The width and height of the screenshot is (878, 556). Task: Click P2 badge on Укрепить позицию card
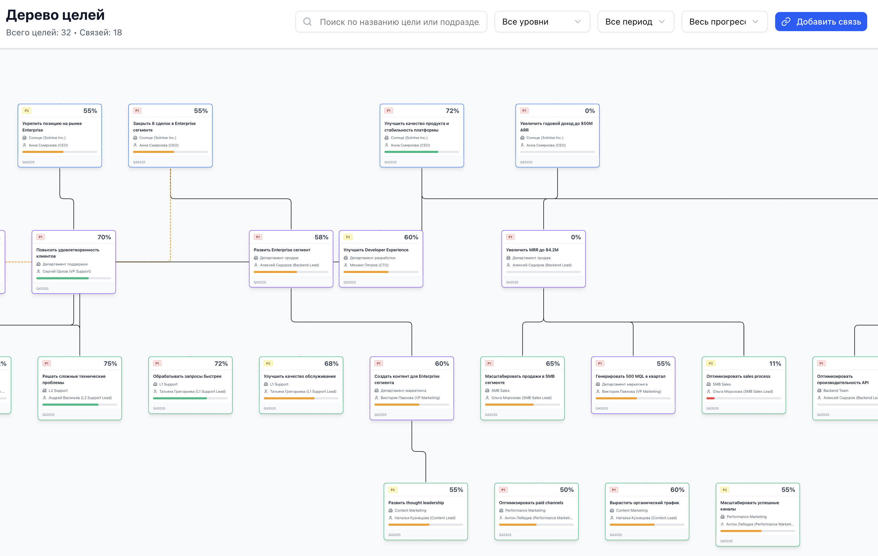(27, 111)
